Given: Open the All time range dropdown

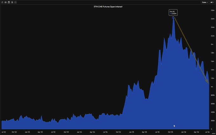Looking at the screenshot, I should [x=212, y=2].
